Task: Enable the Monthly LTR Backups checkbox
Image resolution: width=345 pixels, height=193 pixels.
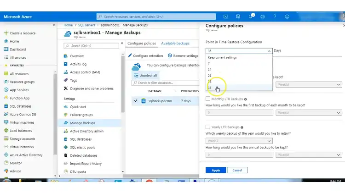Action: [x=208, y=99]
